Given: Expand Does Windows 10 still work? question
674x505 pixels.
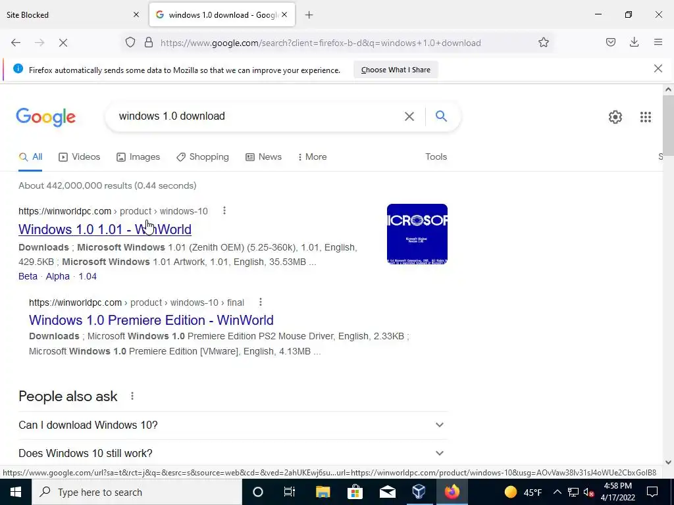Looking at the screenshot, I should point(233,453).
